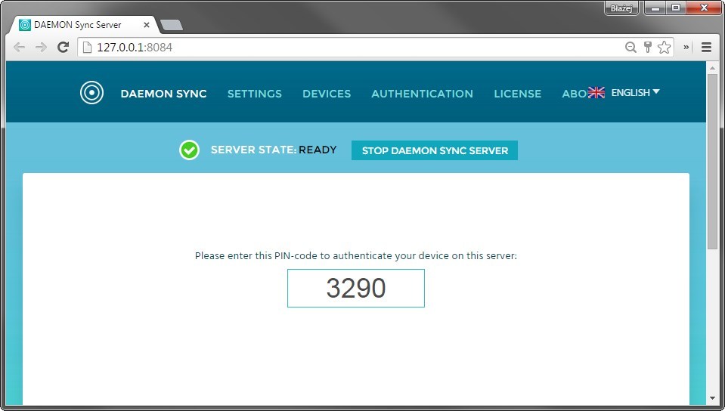Reload the page with the refresh icon

click(63, 47)
